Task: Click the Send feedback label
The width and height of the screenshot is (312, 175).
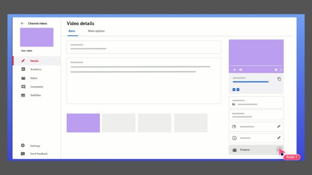Action: pos(39,154)
